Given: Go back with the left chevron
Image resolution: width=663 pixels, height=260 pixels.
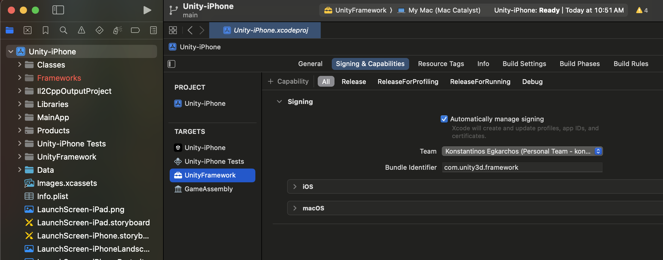Looking at the screenshot, I should tap(190, 30).
